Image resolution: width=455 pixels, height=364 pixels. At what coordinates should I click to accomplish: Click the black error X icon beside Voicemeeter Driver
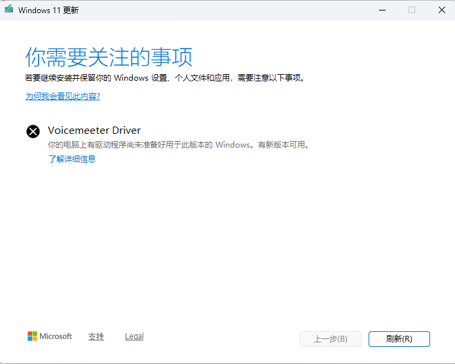[x=33, y=131]
